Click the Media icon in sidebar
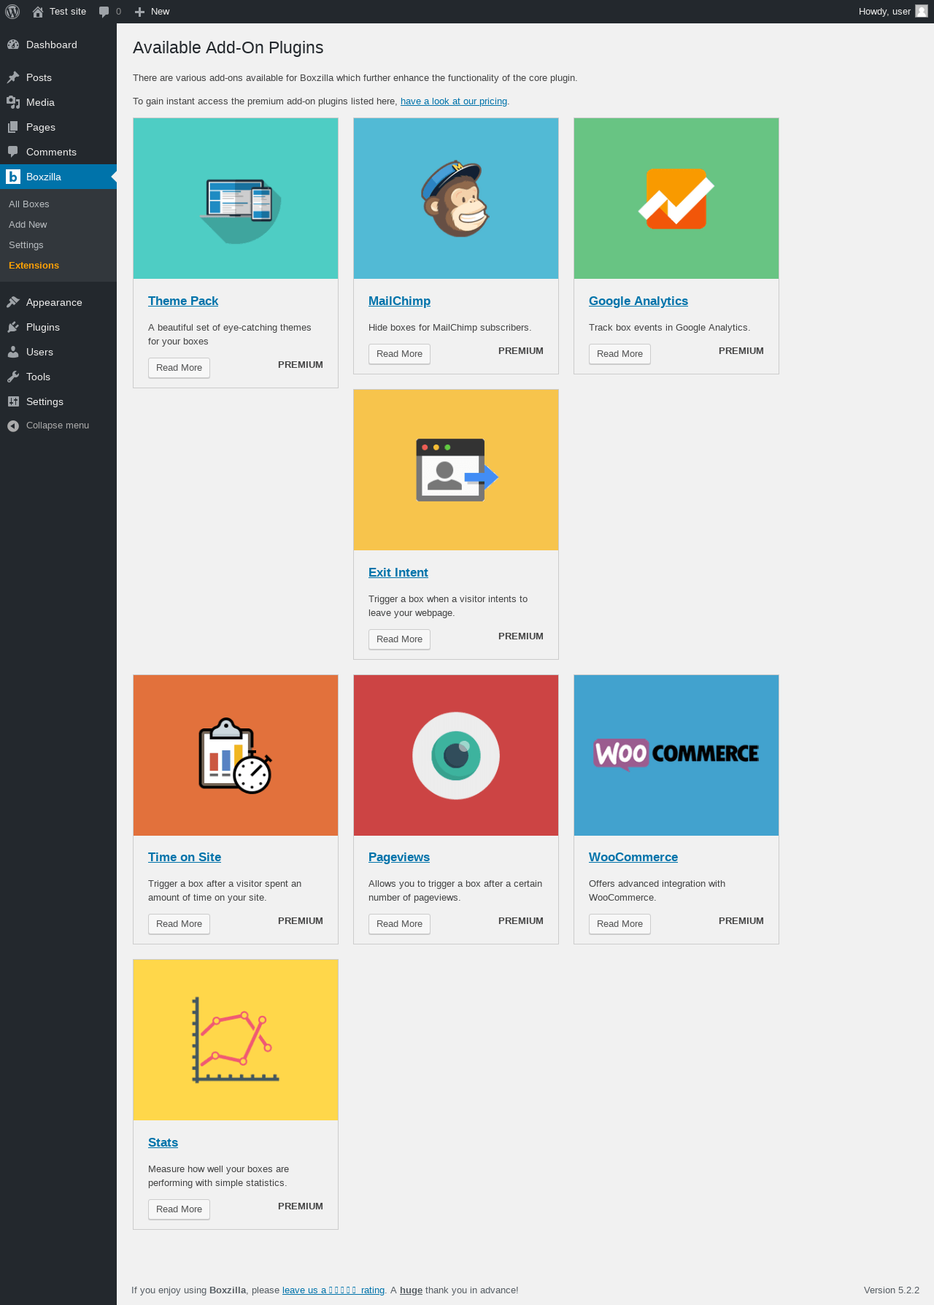934x1305 pixels. pyautogui.click(x=13, y=102)
